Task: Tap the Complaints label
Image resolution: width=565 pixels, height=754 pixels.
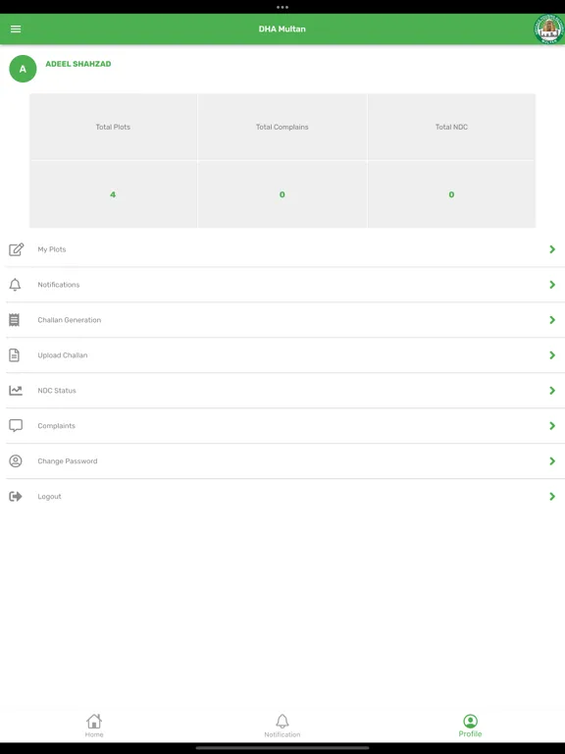Action: (56, 425)
